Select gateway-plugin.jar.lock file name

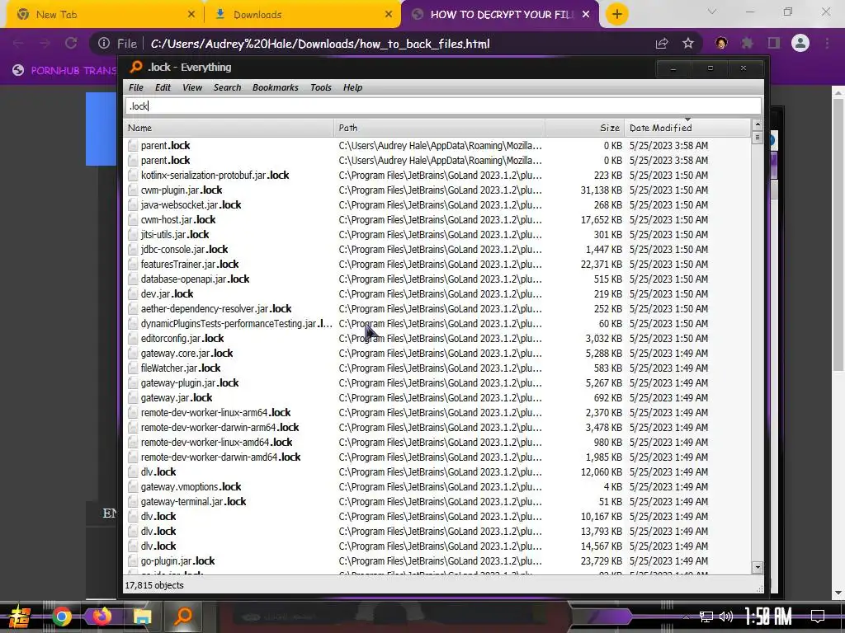(x=190, y=382)
